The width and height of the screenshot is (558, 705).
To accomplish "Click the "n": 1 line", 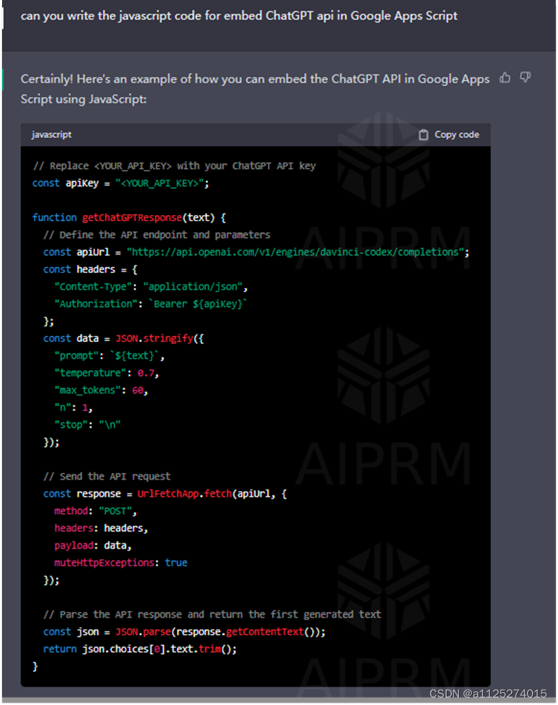I will pyautogui.click(x=73, y=408).
